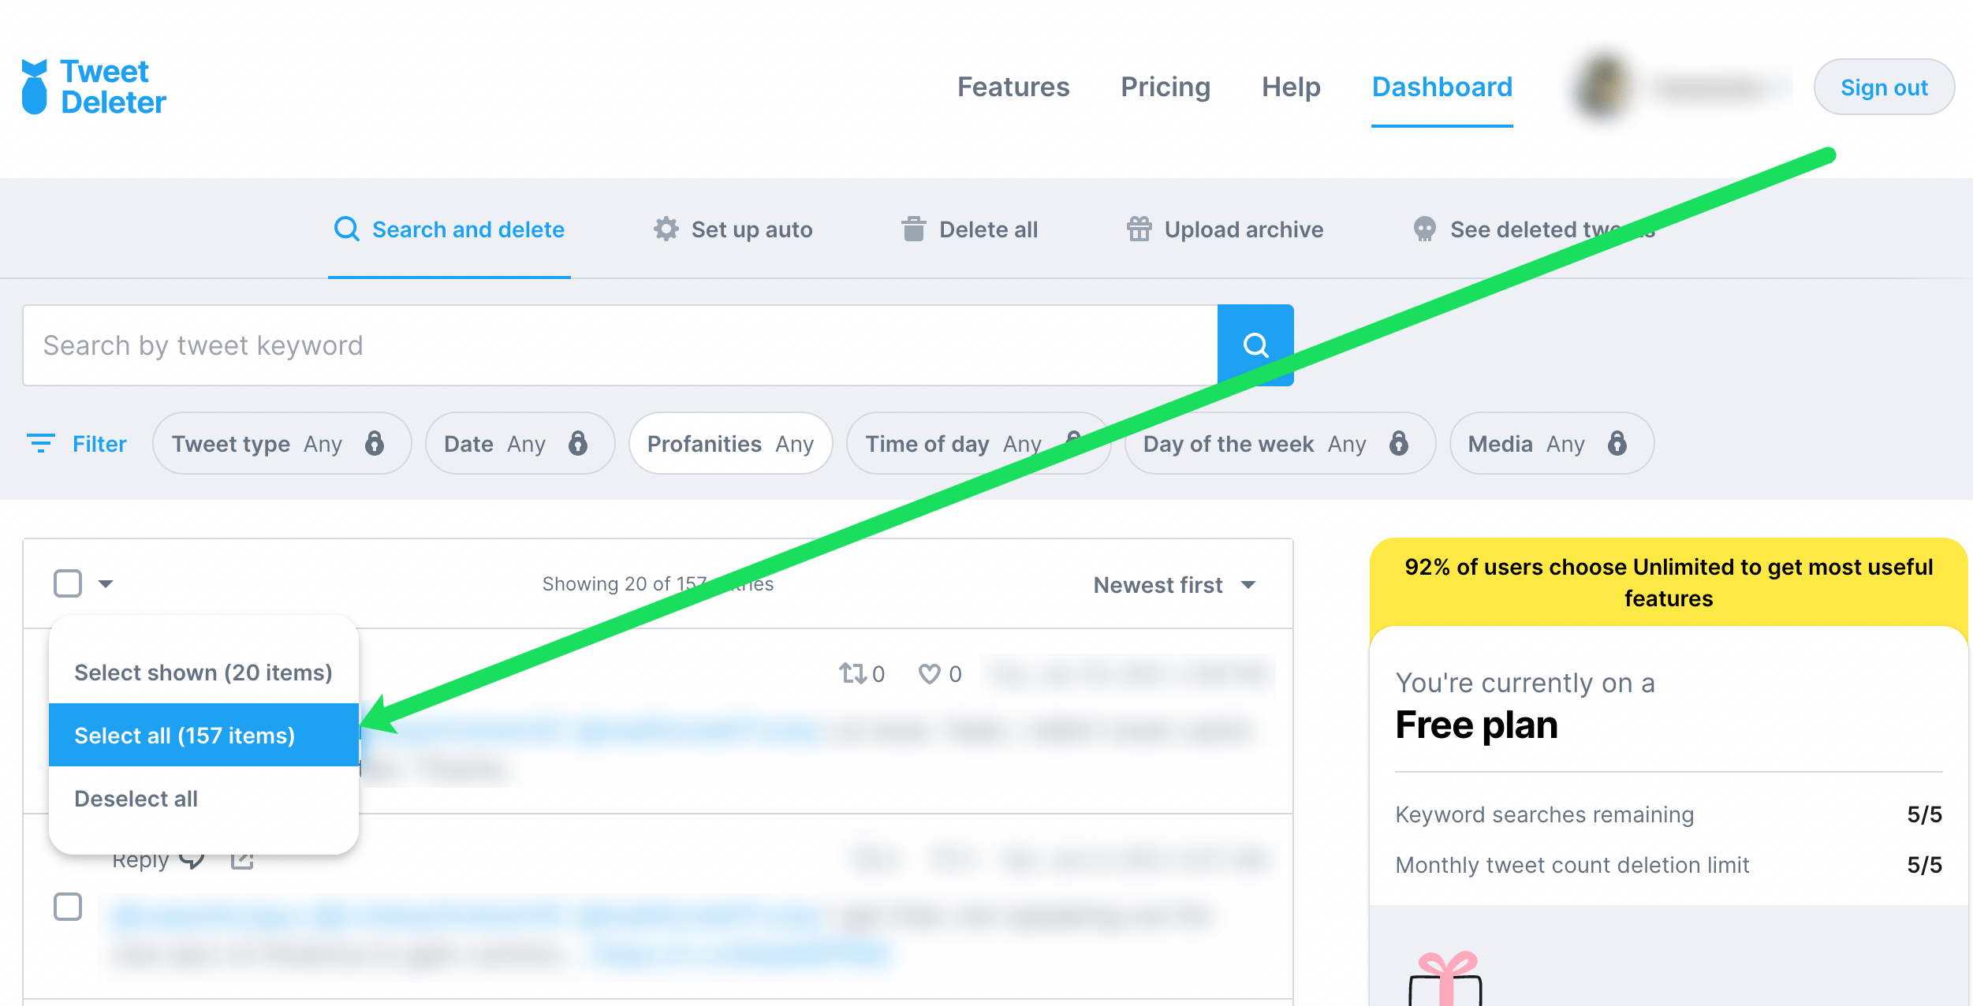1973x1006 pixels.
Task: Focus the tweet keyword search field
Action: [620, 345]
